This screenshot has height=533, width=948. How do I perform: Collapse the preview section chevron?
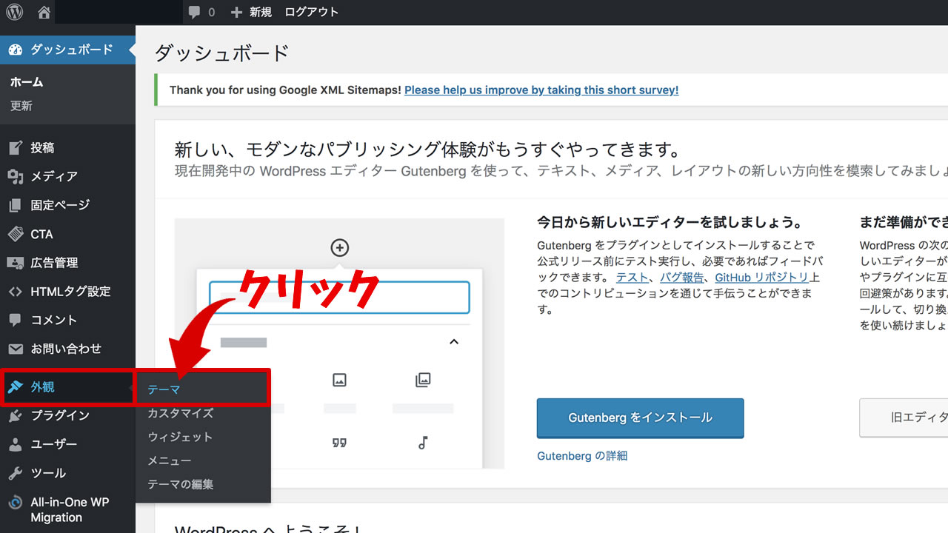(x=454, y=342)
